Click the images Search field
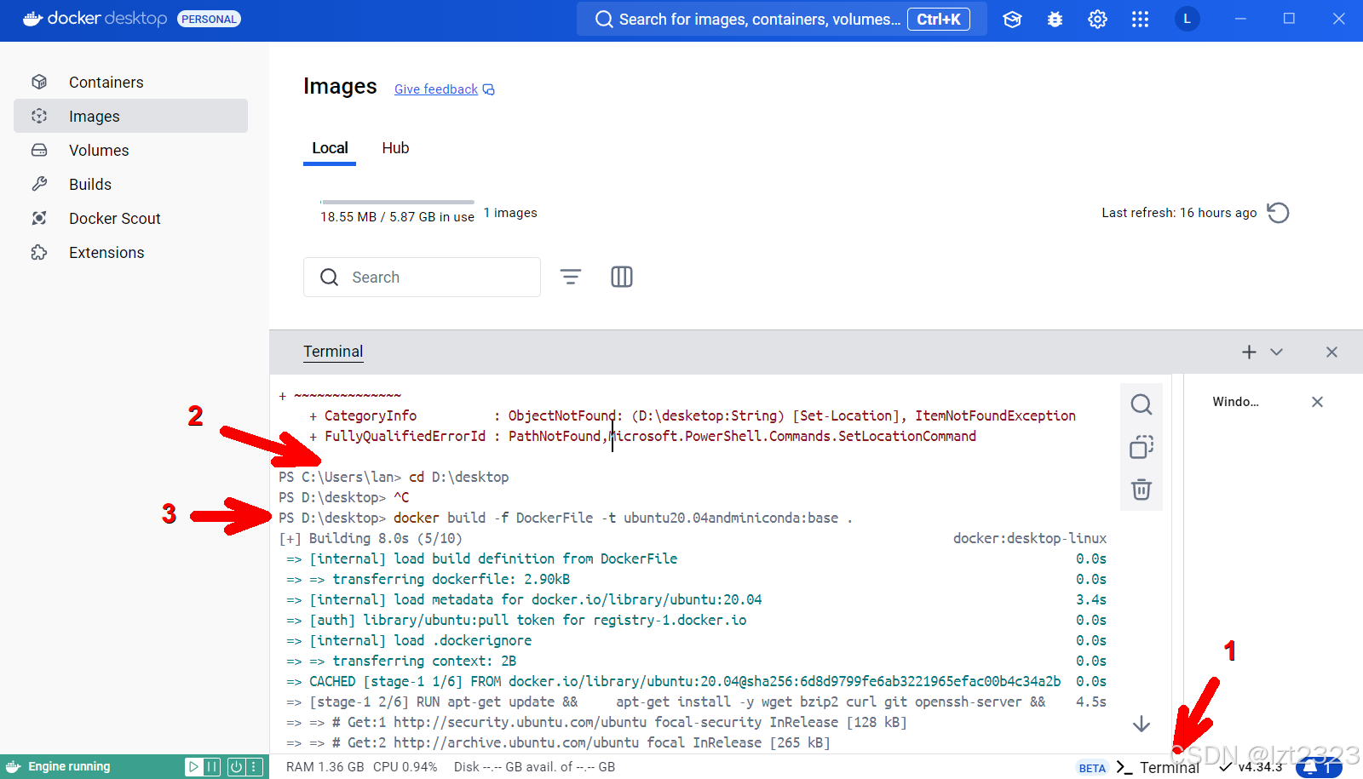The width and height of the screenshot is (1363, 779). coord(422,277)
